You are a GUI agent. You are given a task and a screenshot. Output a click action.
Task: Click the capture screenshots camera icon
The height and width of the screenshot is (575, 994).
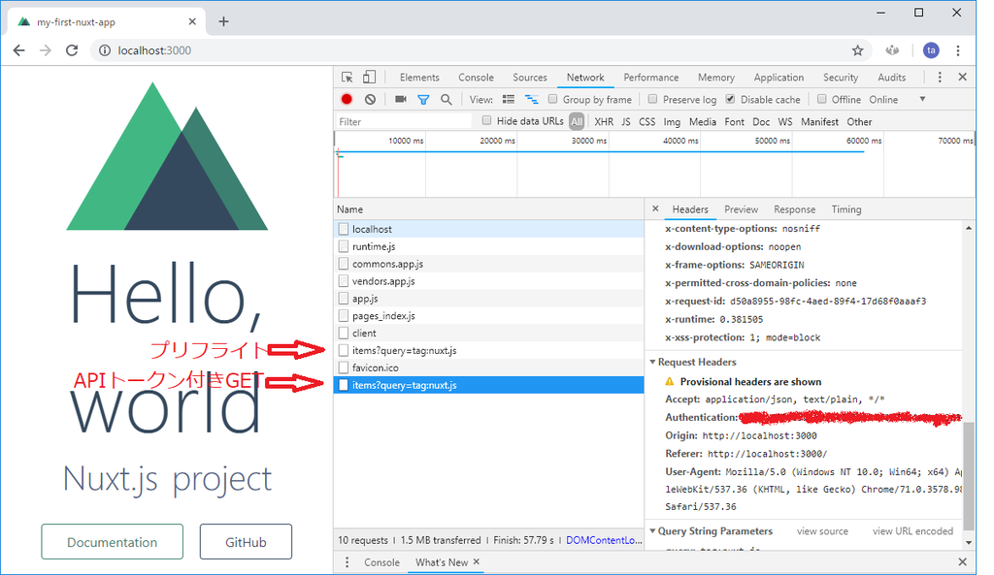pyautogui.click(x=401, y=100)
